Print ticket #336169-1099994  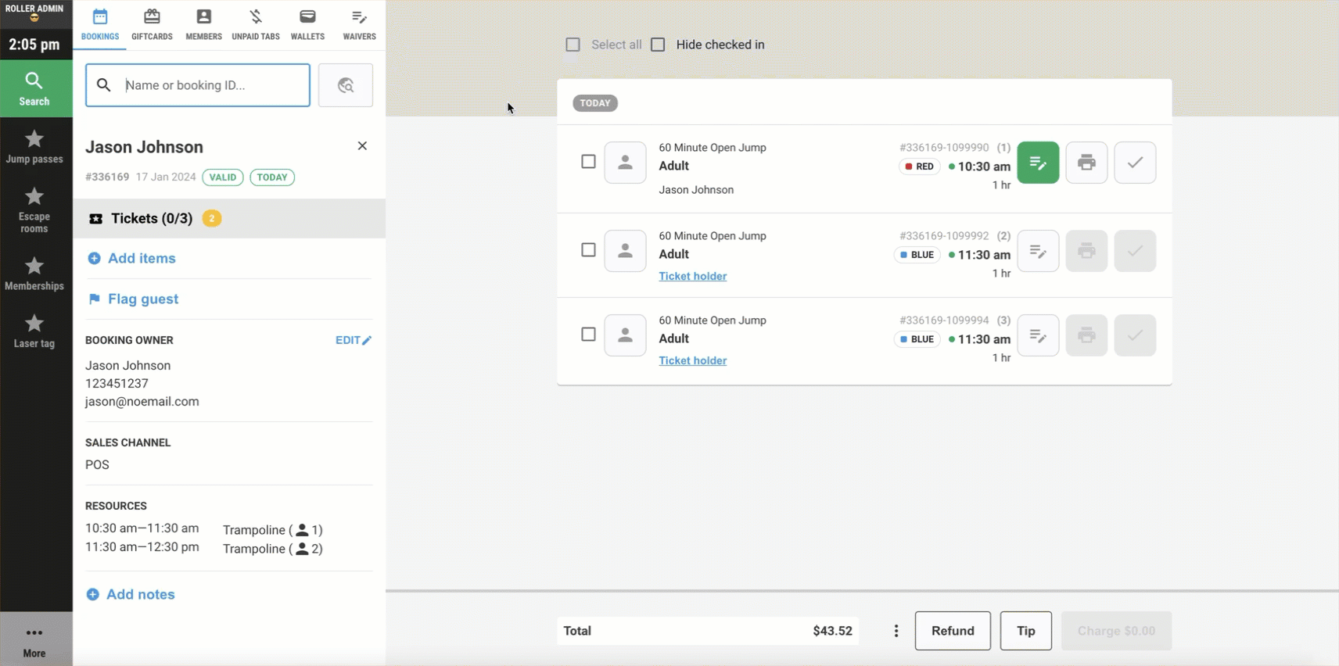[1086, 335]
